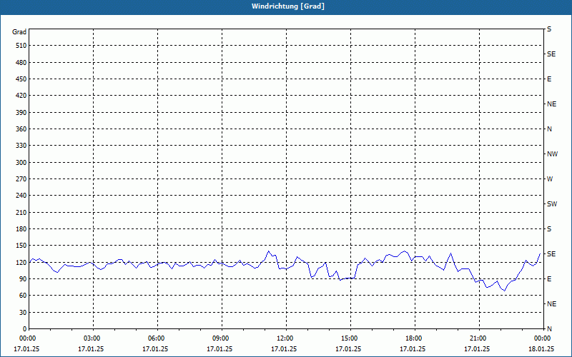Image resolution: width=572 pixels, height=357 pixels.
Task: Select the 390 value on the y-axis
Action: [x=21, y=113]
